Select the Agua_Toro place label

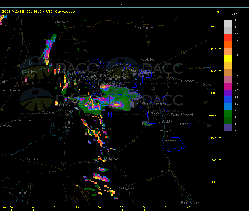(x=30, y=72)
